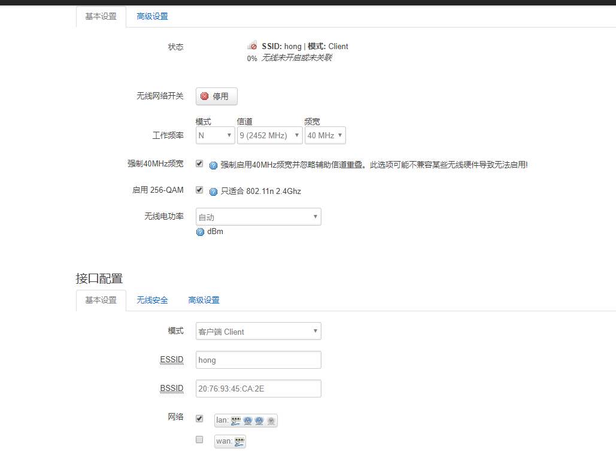
Task: Click the underlined BSSID label
Action: pyautogui.click(x=172, y=388)
